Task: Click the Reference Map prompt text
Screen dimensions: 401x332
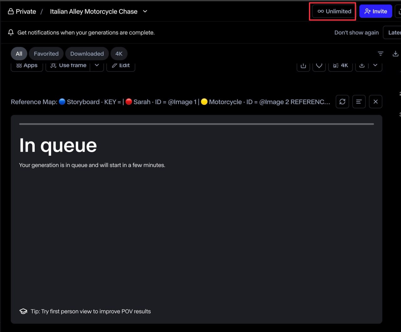Action: coord(170,102)
